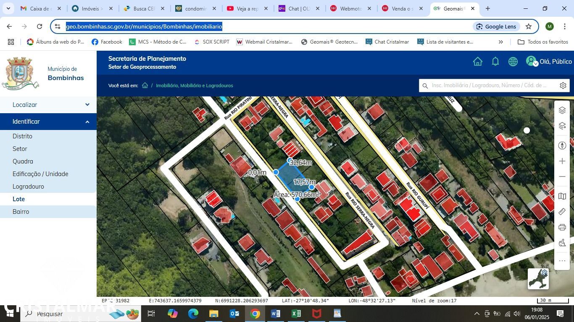Print the current map view

click(562, 227)
